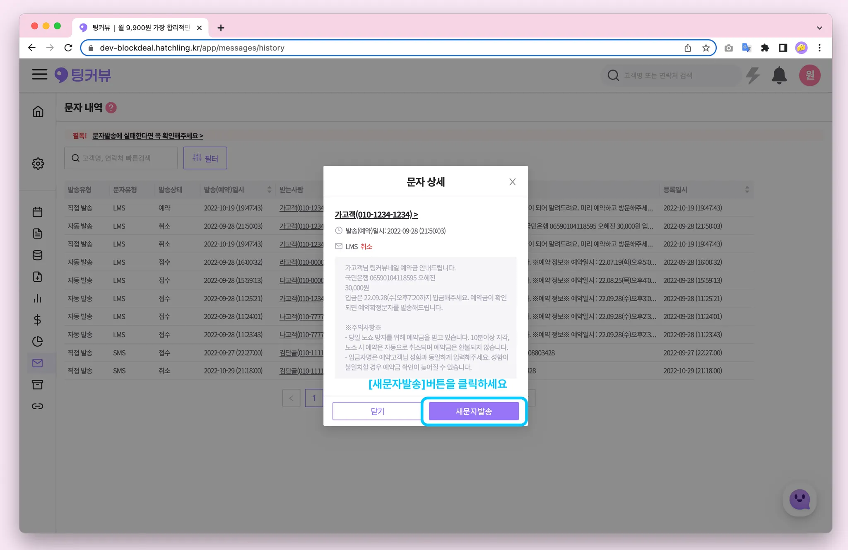Click the 새문자발송 button
Image resolution: width=848 pixels, height=550 pixels.
coord(474,411)
